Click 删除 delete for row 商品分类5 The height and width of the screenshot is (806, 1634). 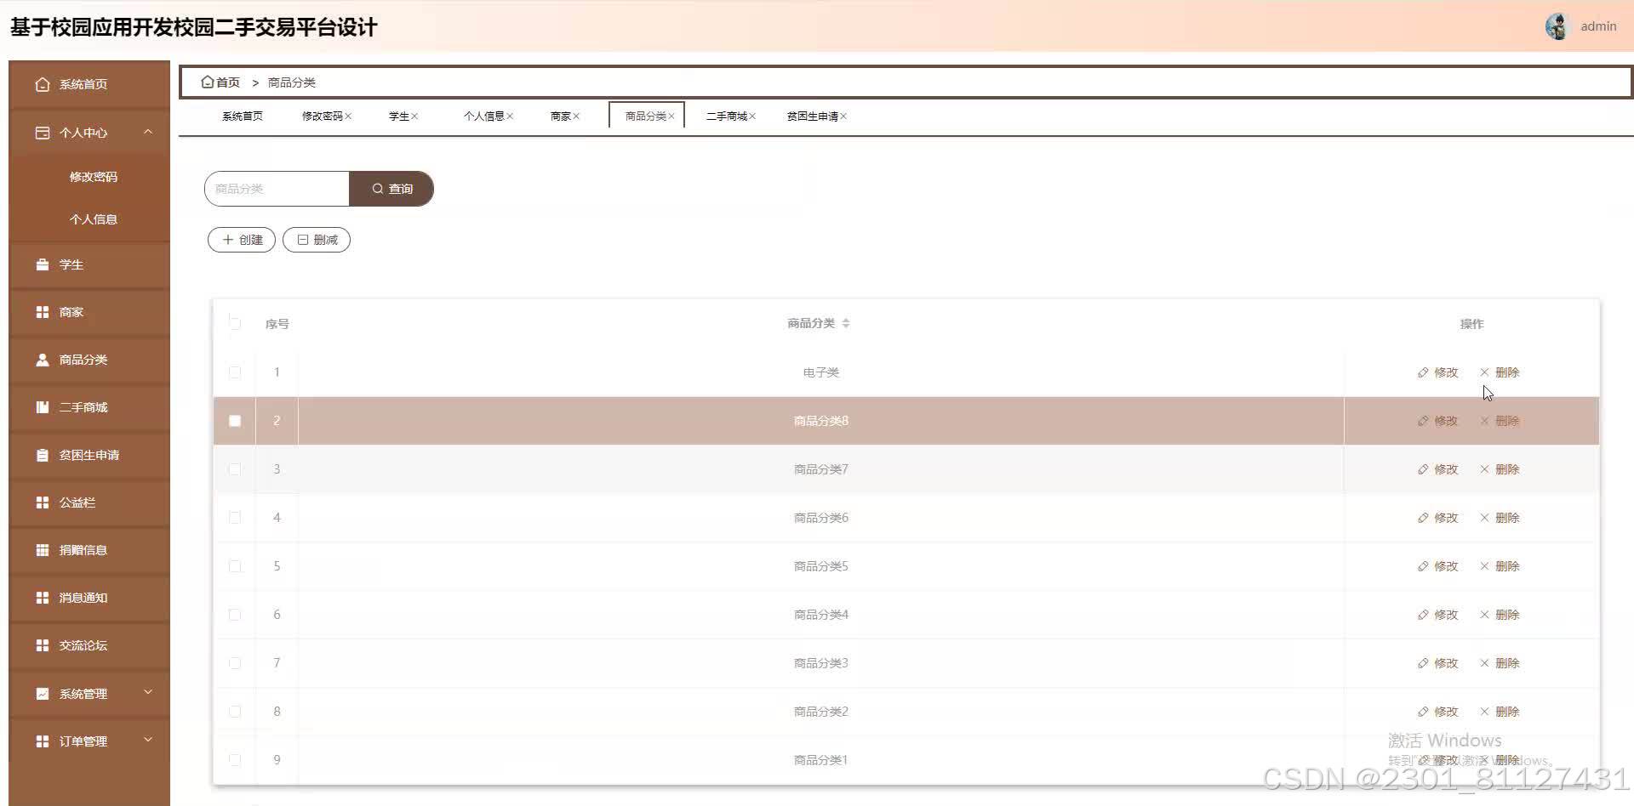pos(1500,566)
